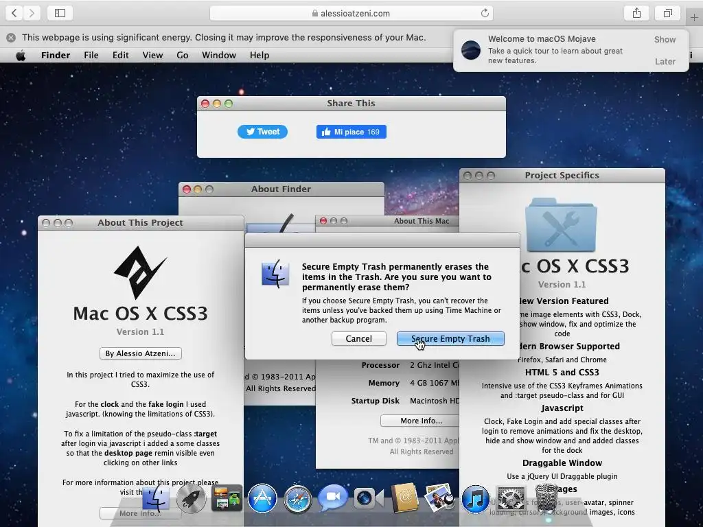This screenshot has width=703, height=527.
Task: Open the Apple logo menu
Action: pyautogui.click(x=21, y=56)
